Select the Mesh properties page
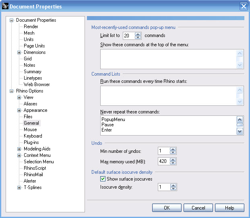The height and width of the screenshot is (218, 250). pos(29,33)
